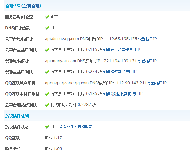This screenshot has width=190, height=150.
Task: Select the 漫游域名解析 label
Action: [17, 61]
